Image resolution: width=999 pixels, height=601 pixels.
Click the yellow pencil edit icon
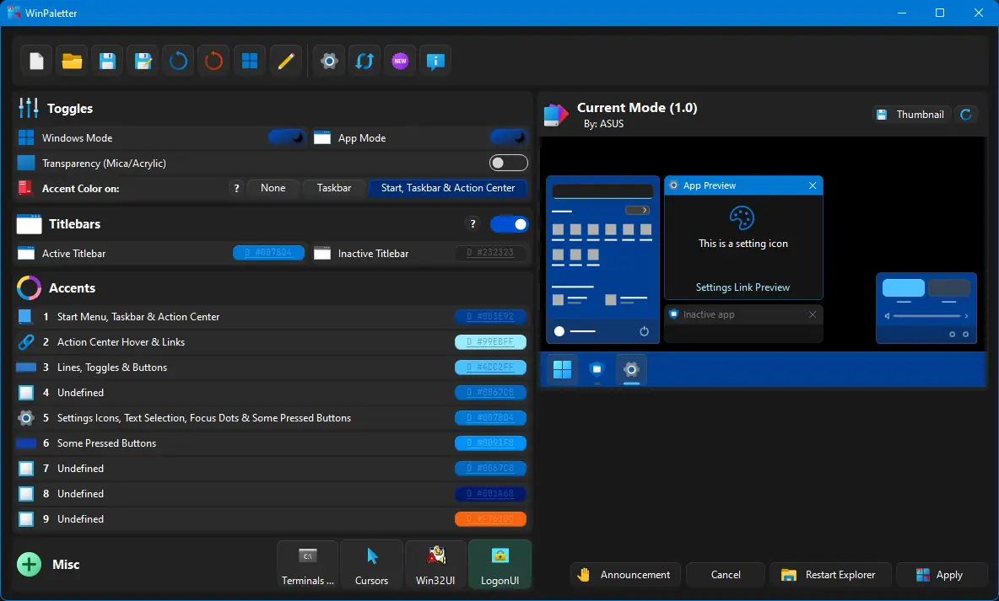[285, 62]
